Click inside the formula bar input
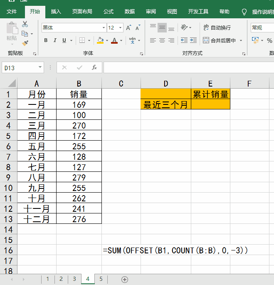Screen dimensions: 274x285 [189, 67]
